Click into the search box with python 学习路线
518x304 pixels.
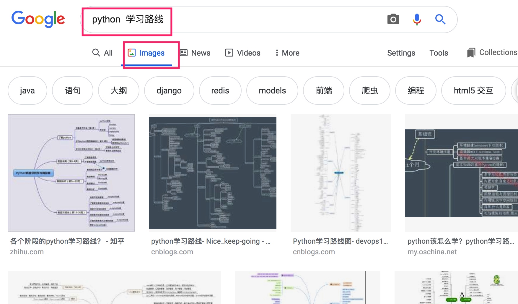[x=236, y=20]
